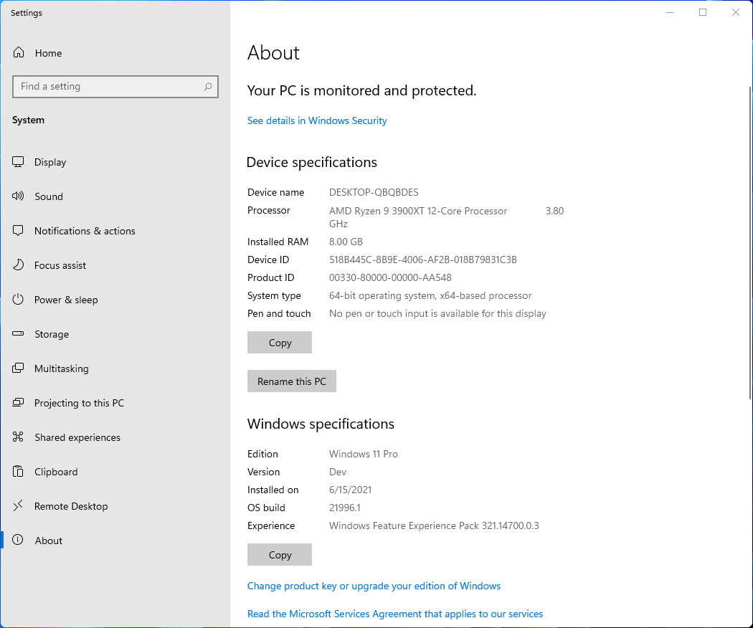The width and height of the screenshot is (753, 628).
Task: Click the Multitasking windows icon
Action: coord(18,368)
